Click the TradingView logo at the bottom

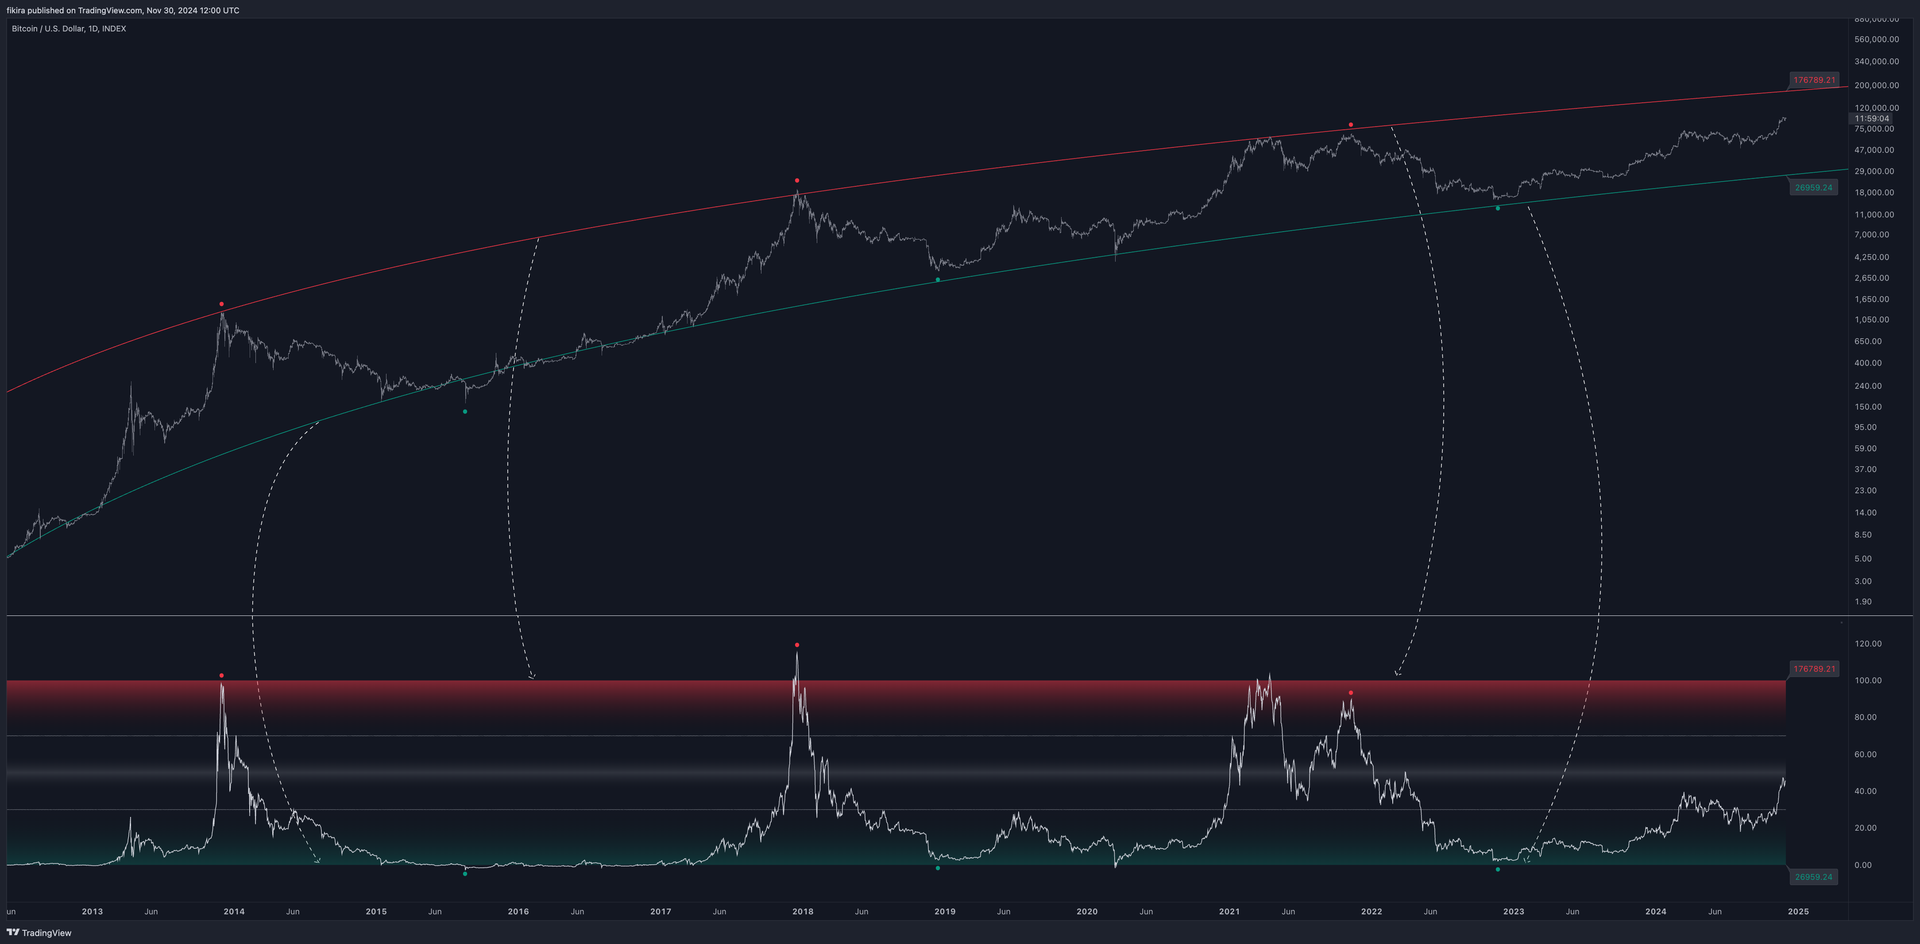point(39,933)
